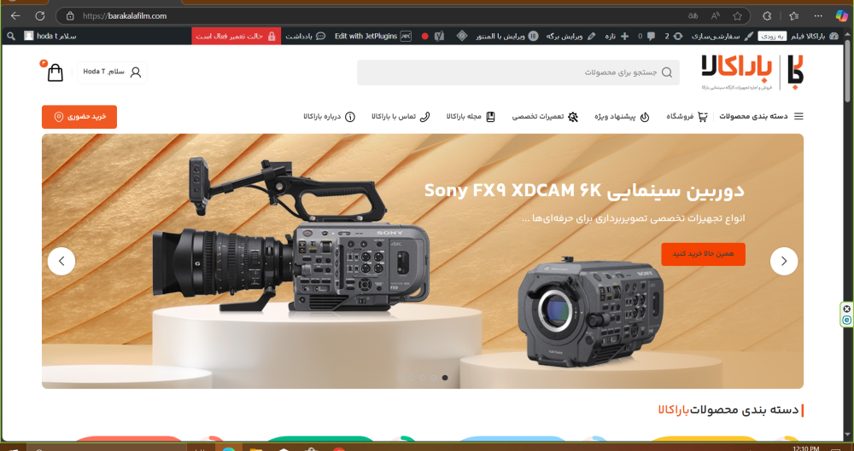
Task: Open the سلام hoda t account menu
Action: click(50, 36)
